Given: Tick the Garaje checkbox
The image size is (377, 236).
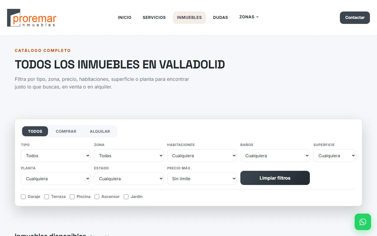Looking at the screenshot, I should [23, 197].
